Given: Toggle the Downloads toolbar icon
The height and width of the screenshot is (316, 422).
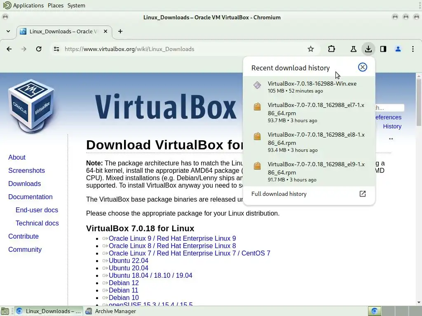Looking at the screenshot, I should pyautogui.click(x=368, y=49).
